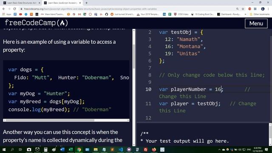The image size is (272, 153).
Task: Click the freeCodeCamp logo
Action: [x=36, y=23]
